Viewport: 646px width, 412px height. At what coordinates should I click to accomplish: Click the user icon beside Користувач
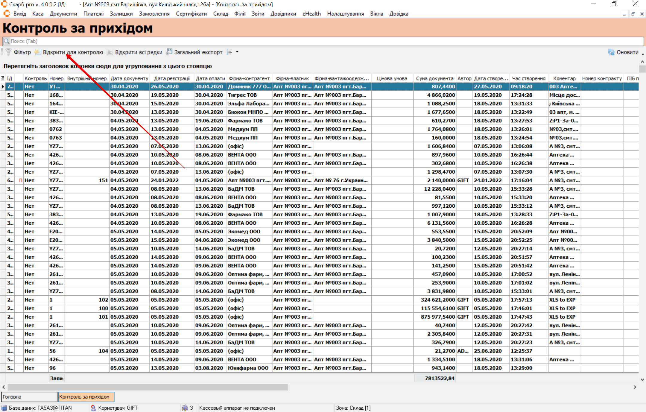pos(93,408)
